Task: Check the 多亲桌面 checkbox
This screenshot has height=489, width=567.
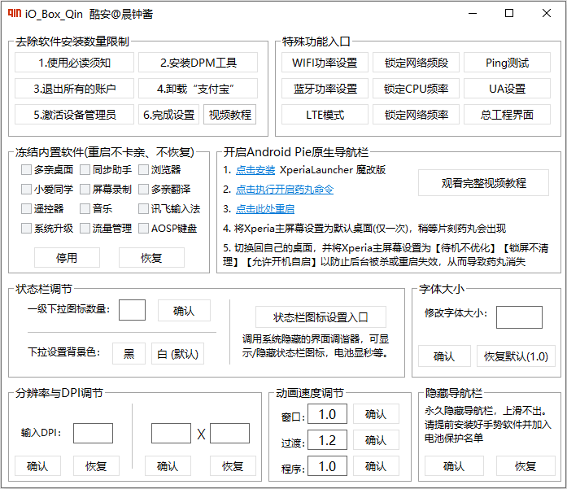Action: [x=26, y=169]
